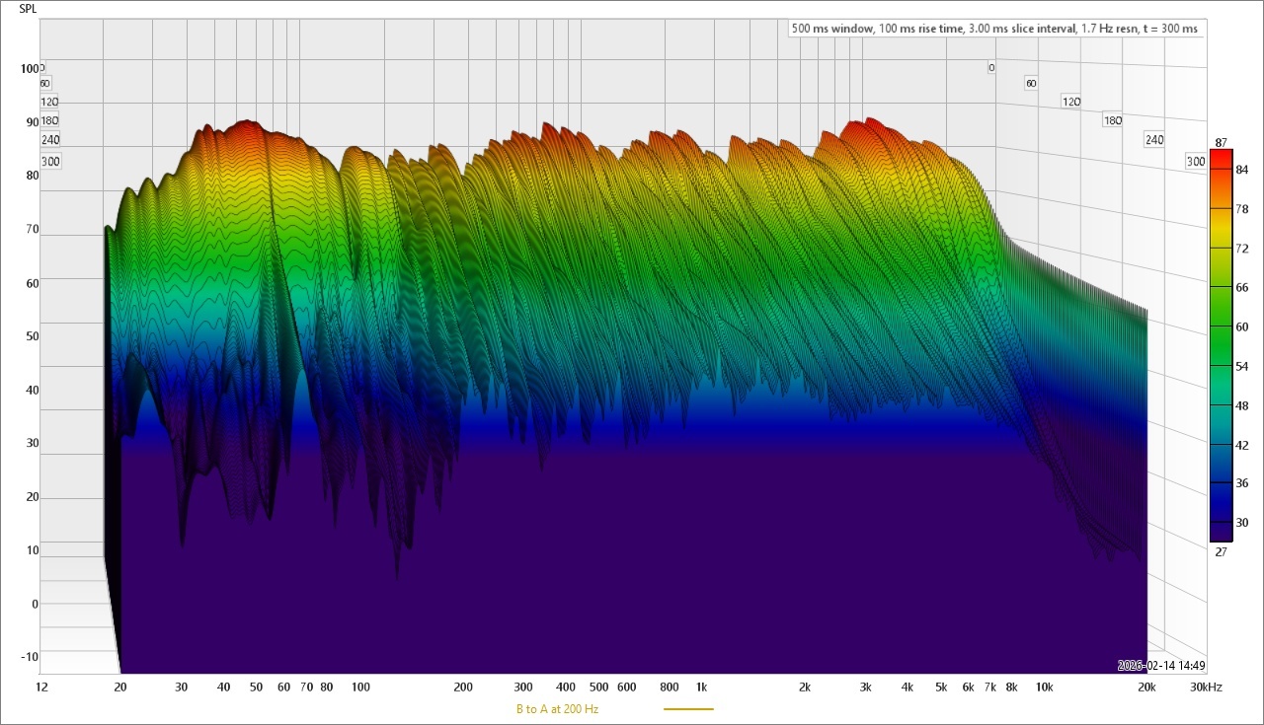Click the 20k frequency axis label

click(1146, 687)
